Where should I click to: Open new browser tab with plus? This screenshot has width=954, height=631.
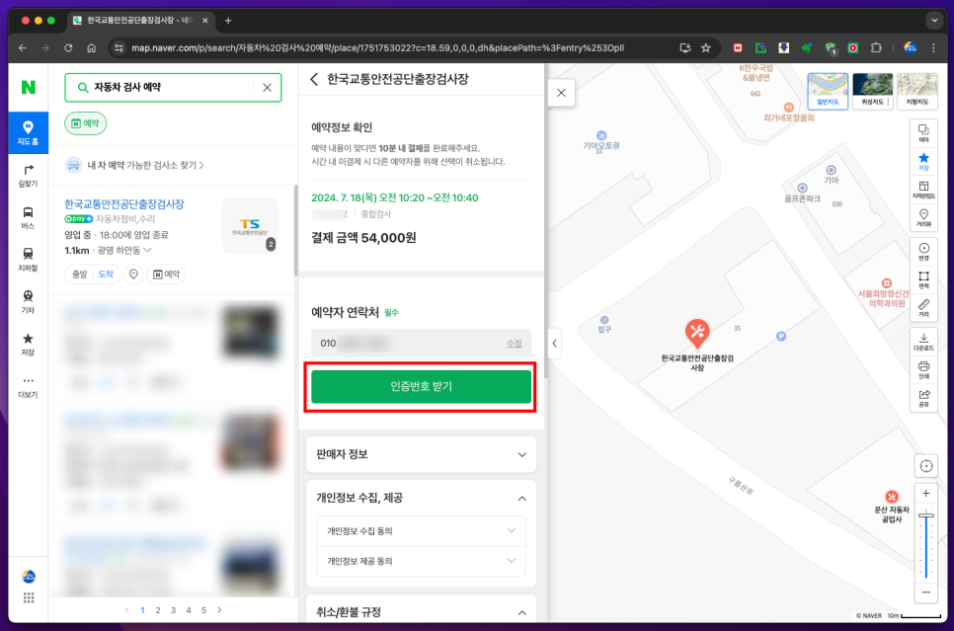click(228, 21)
